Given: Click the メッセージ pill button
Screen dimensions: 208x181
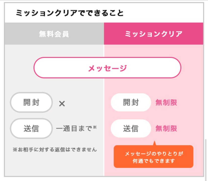Looking at the screenshot, I should click(x=107, y=68).
